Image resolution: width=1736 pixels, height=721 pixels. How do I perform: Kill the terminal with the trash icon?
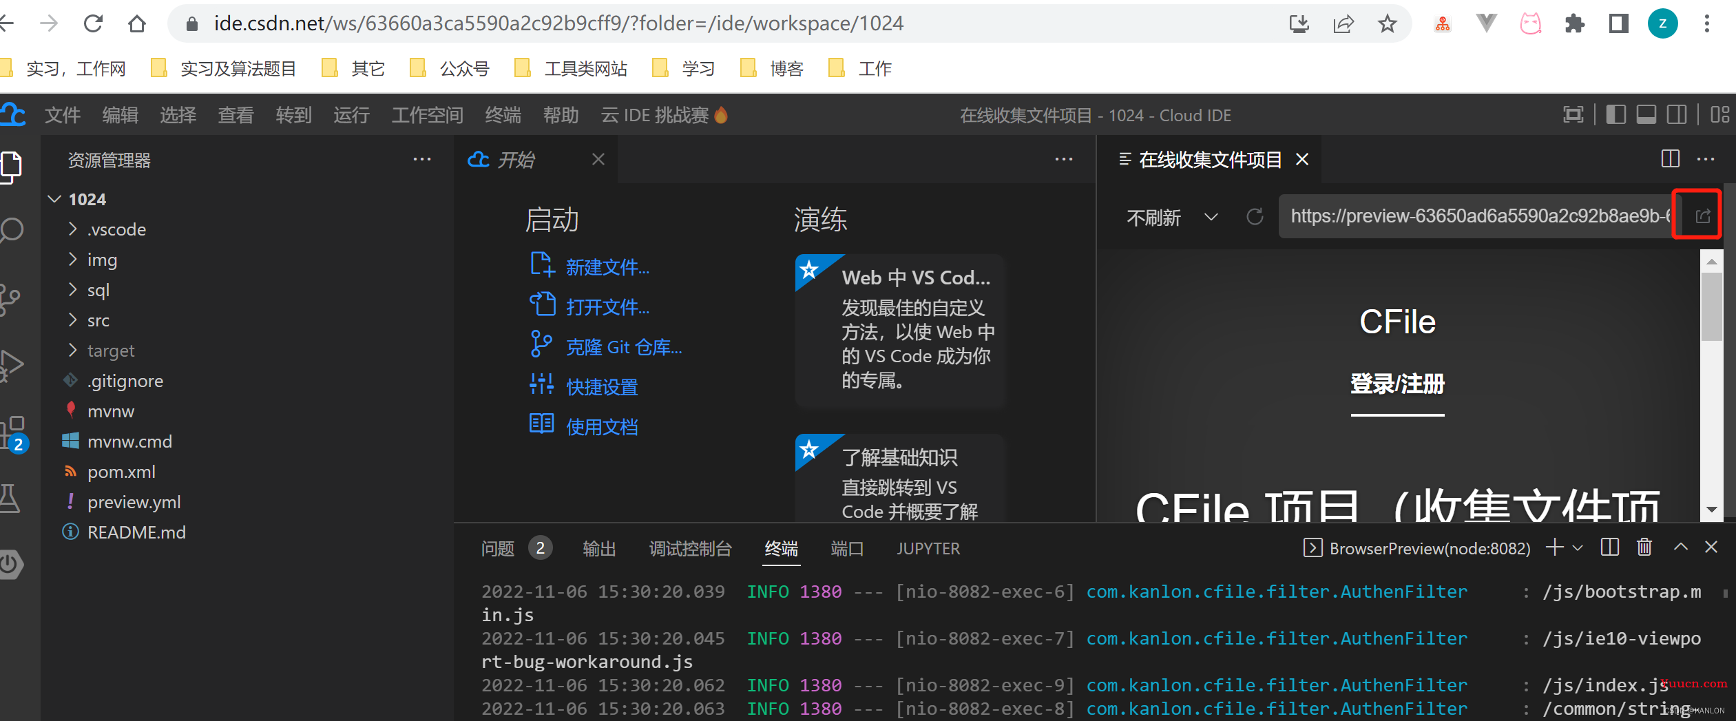click(1644, 547)
